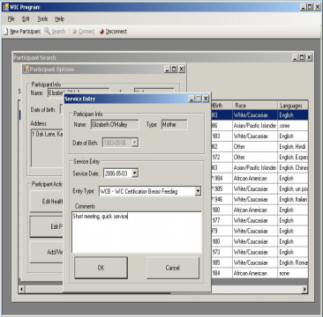The image size is (323, 317).
Task: Expand the Entry Type combo box
Action: (198, 191)
